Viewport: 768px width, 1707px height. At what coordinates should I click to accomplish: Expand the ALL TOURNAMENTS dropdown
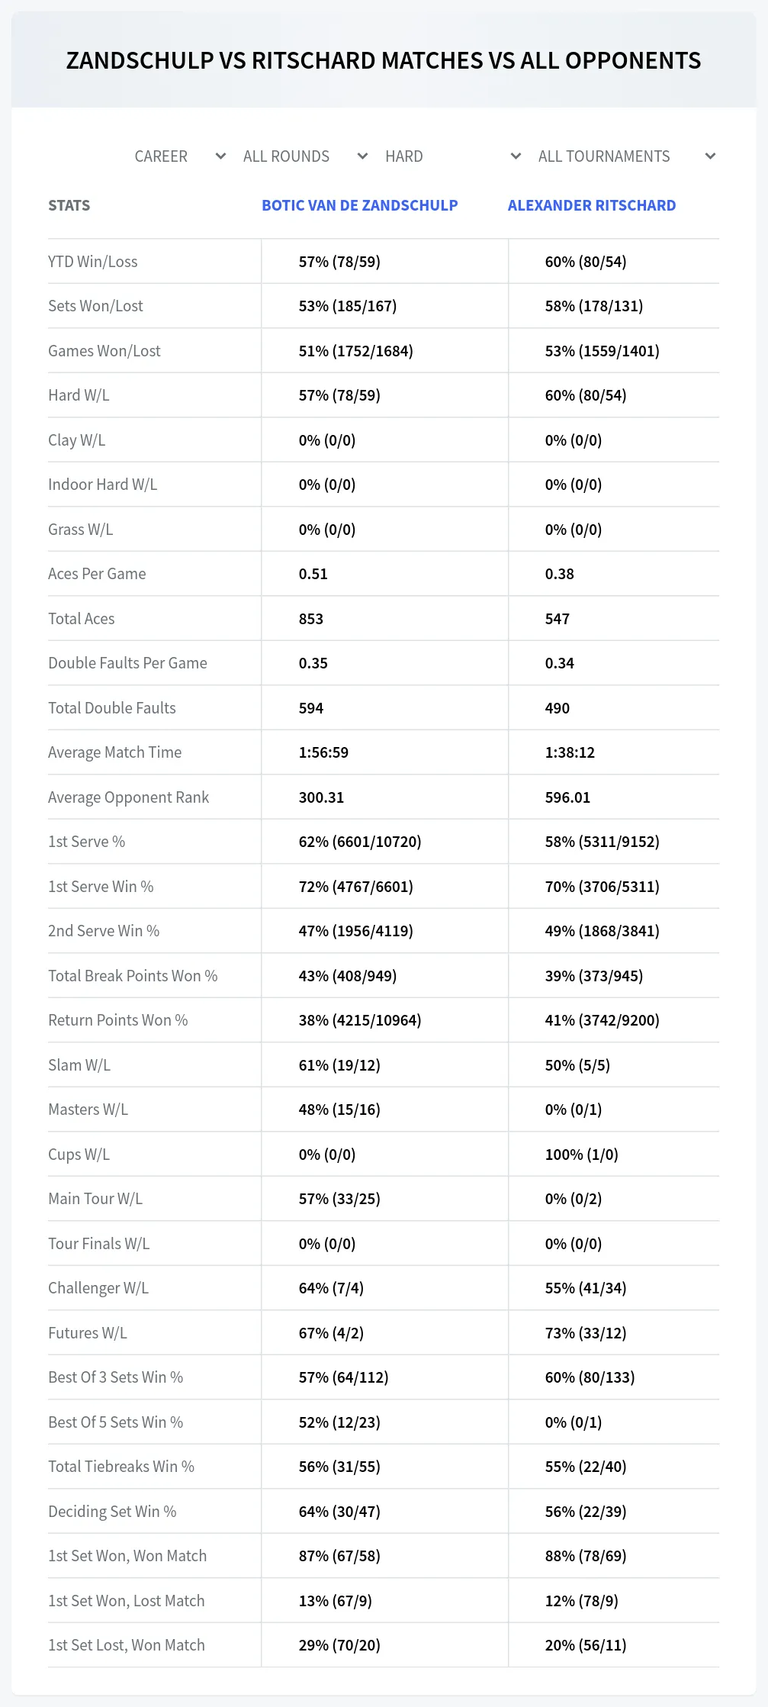click(626, 156)
